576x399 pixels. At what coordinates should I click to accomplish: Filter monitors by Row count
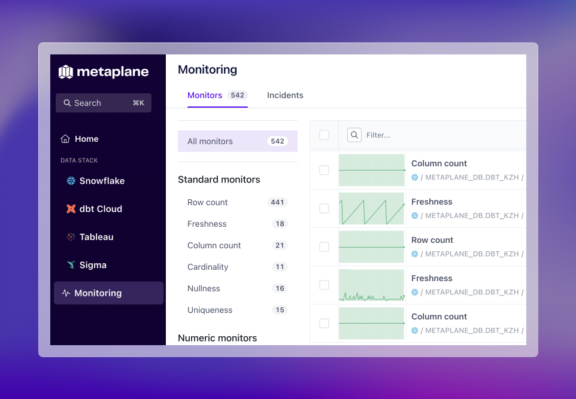point(207,202)
